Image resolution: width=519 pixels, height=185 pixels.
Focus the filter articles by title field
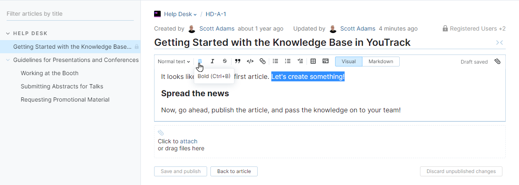coord(70,14)
